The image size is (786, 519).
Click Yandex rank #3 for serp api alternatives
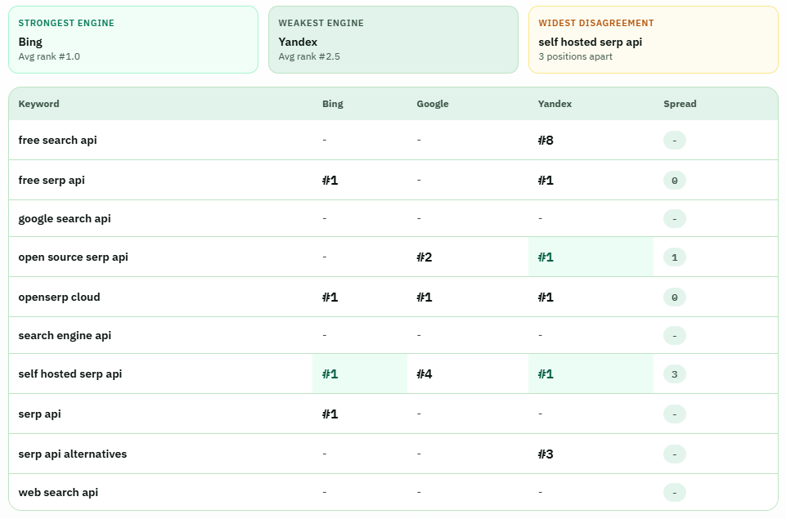coord(546,454)
